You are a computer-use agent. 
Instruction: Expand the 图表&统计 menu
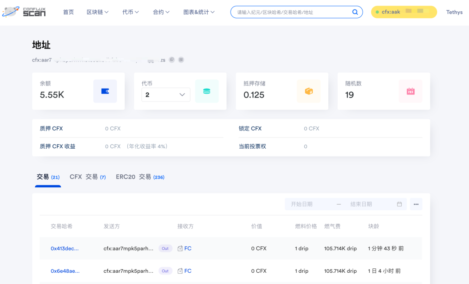199,12
